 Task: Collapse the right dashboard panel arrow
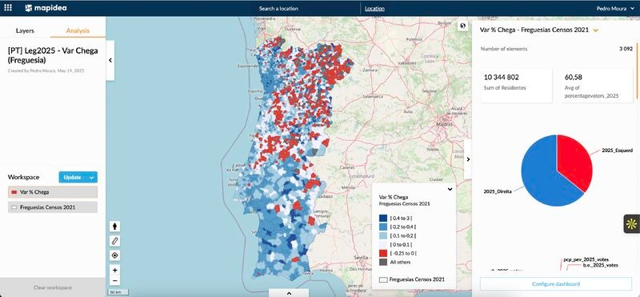[x=468, y=159]
